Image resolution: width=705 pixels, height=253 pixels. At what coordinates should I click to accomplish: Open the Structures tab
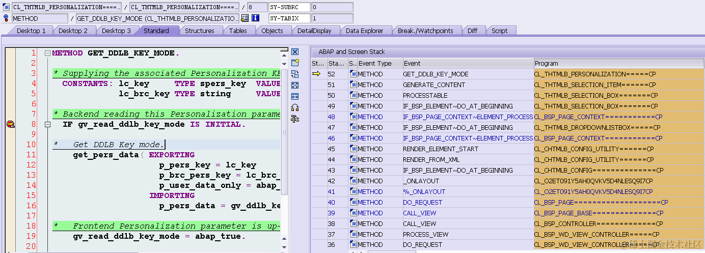tap(200, 31)
